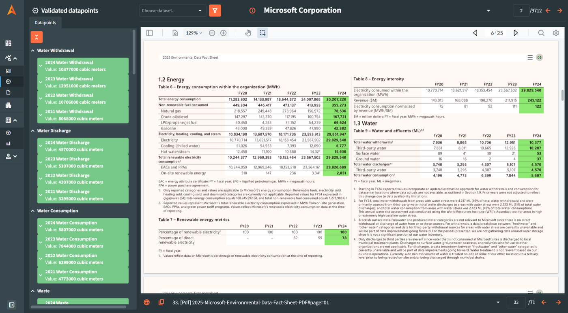
Task: Open search magnifier in PDF toolbar
Action: [x=541, y=33]
